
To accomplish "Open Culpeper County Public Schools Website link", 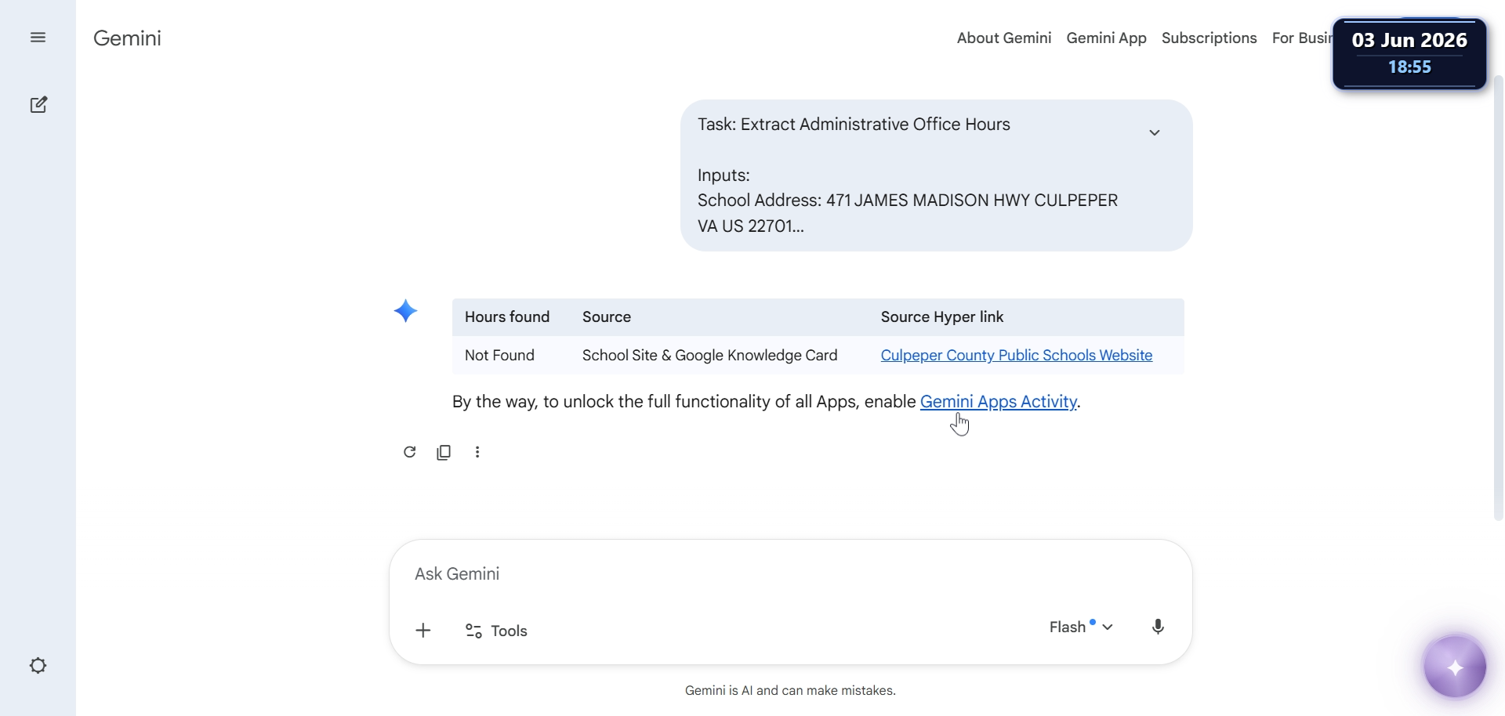I will point(1017,356).
